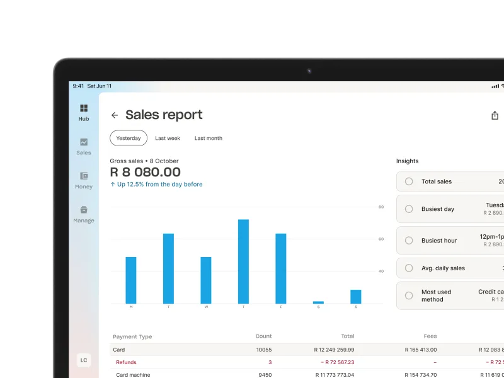The image size is (504, 378).
Task: Open the Refunds row in payment table
Action: tap(126, 362)
